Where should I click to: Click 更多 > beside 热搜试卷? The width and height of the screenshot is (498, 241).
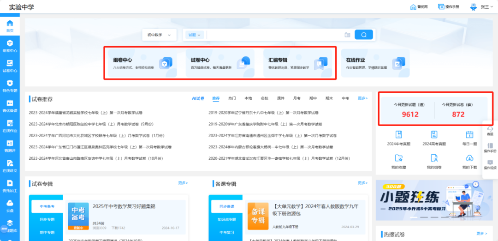[482, 234]
